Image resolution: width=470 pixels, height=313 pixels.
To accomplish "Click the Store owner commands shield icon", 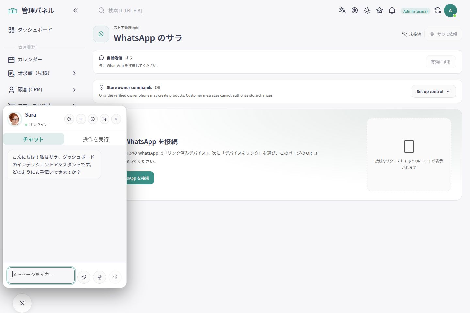I will click(102, 87).
